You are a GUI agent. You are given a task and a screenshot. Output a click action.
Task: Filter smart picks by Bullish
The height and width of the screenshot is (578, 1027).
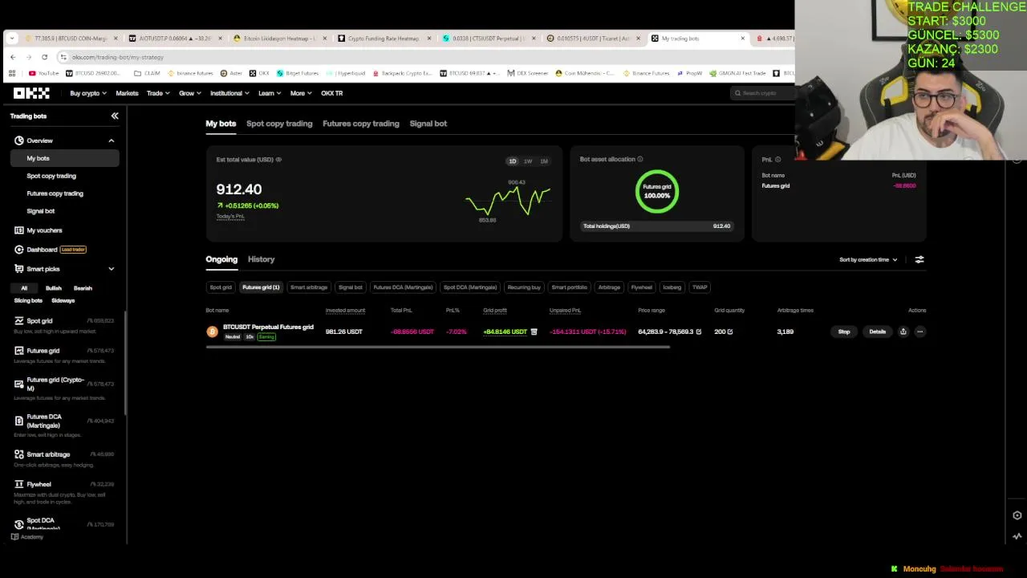pyautogui.click(x=54, y=288)
